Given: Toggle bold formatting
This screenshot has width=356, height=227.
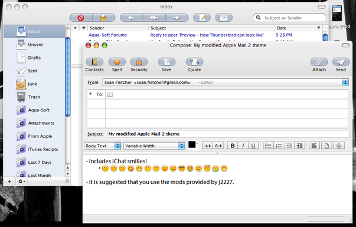Looking at the screenshot, I should tap(233, 146).
